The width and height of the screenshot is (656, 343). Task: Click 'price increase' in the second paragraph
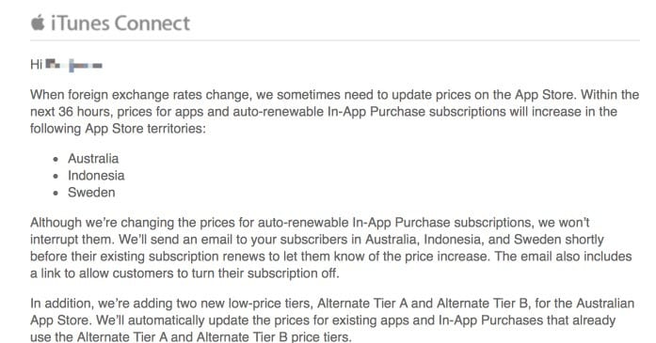tap(444, 257)
